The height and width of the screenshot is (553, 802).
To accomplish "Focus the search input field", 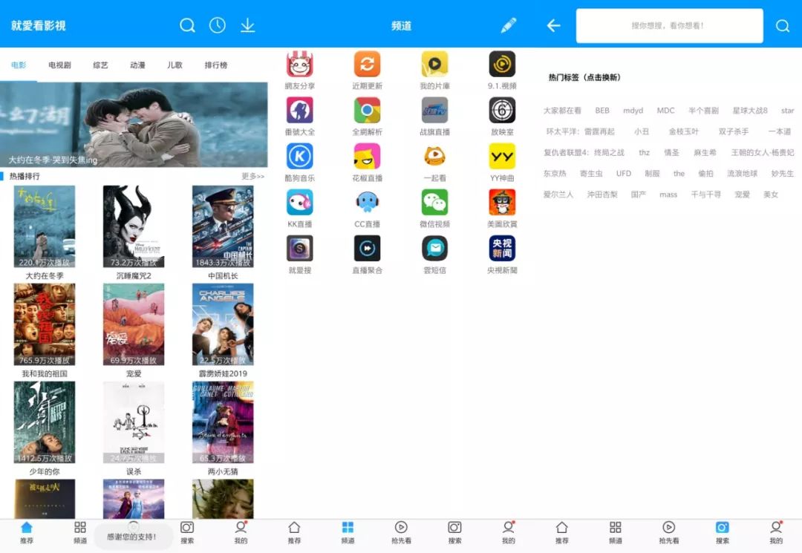I will [669, 25].
